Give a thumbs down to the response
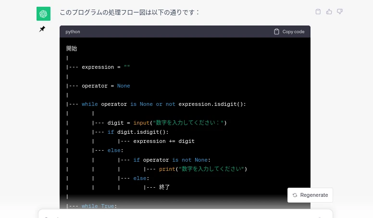373x218 pixels. coord(340,12)
